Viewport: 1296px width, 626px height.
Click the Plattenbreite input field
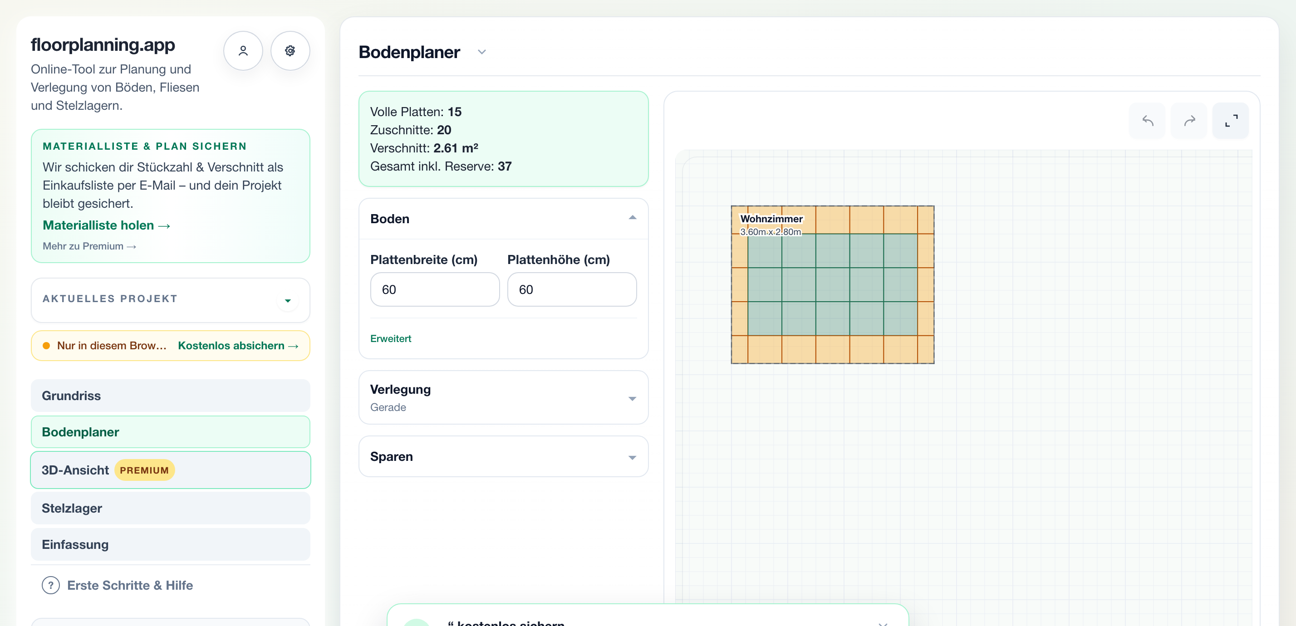tap(435, 289)
